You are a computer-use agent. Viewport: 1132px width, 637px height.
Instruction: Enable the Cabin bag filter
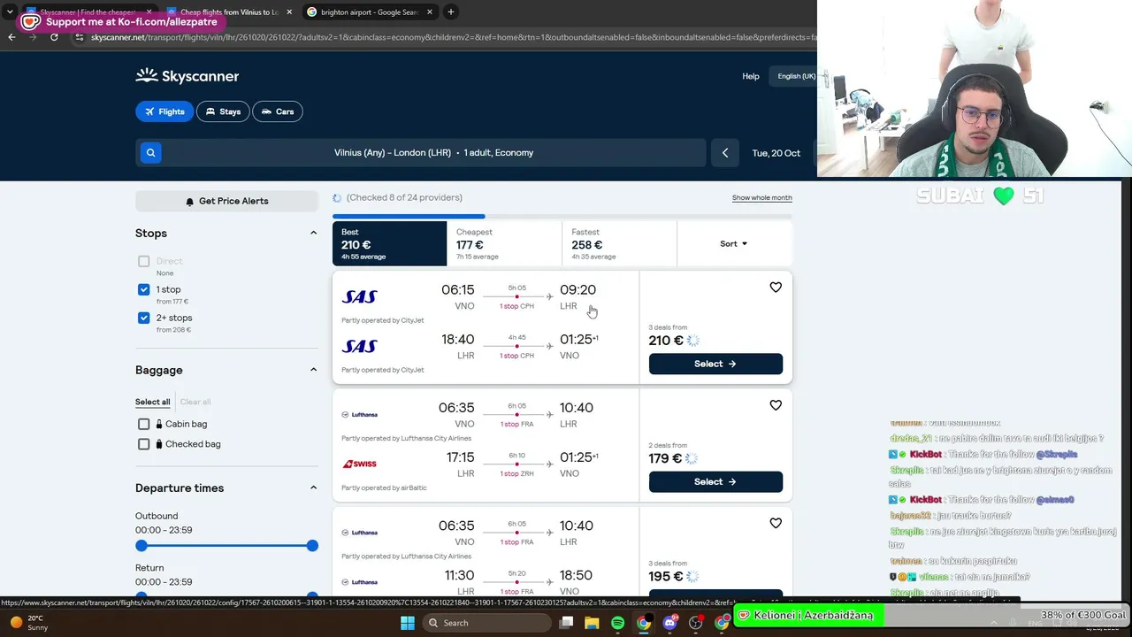pos(144,424)
